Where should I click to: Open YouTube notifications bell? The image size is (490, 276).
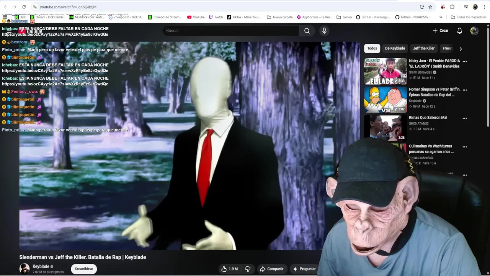(460, 31)
